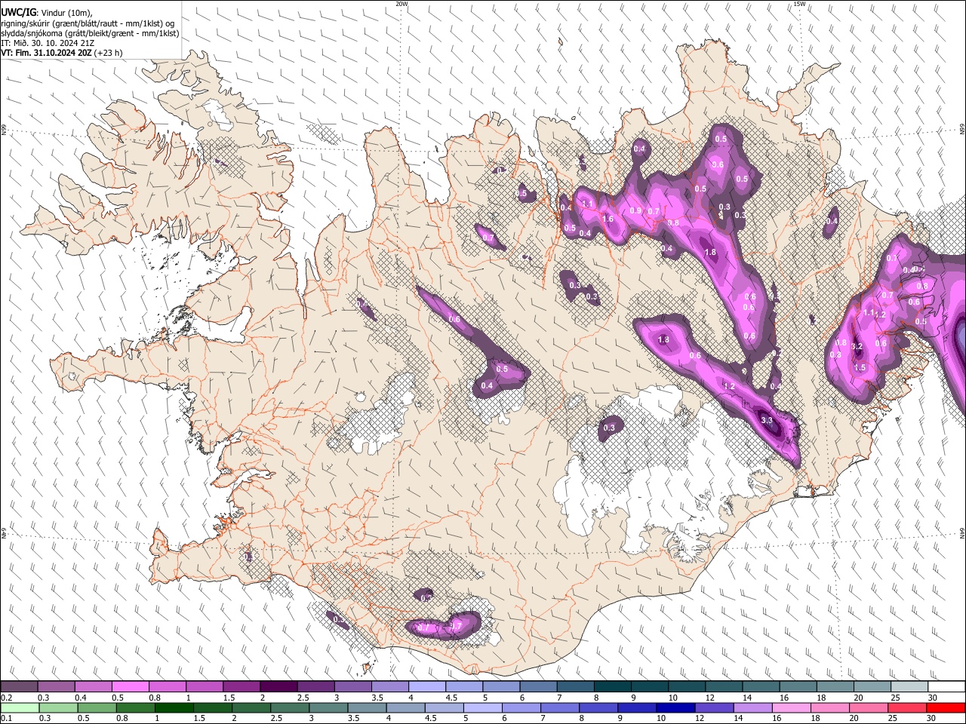Click the pale green 0.1–0.3 swatch, lower legend row
This screenshot has height=724, width=966.
coord(20,707)
